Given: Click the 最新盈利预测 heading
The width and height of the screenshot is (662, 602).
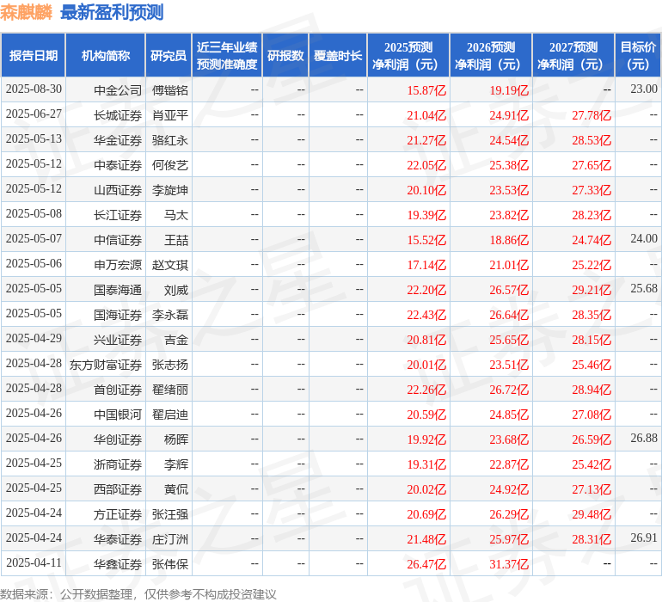Looking at the screenshot, I should click(112, 12).
